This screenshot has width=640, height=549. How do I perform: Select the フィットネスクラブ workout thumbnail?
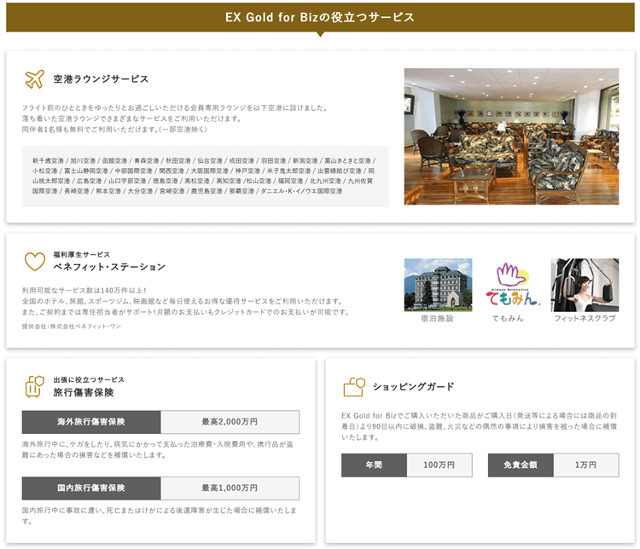click(585, 285)
